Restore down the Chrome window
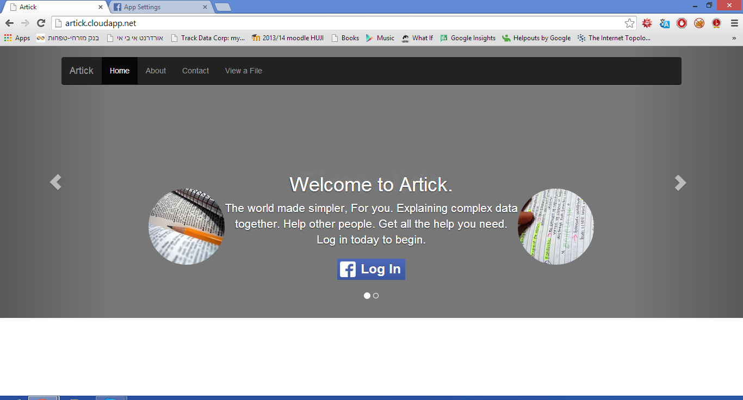Image resolution: width=743 pixels, height=400 pixels. click(x=709, y=5)
